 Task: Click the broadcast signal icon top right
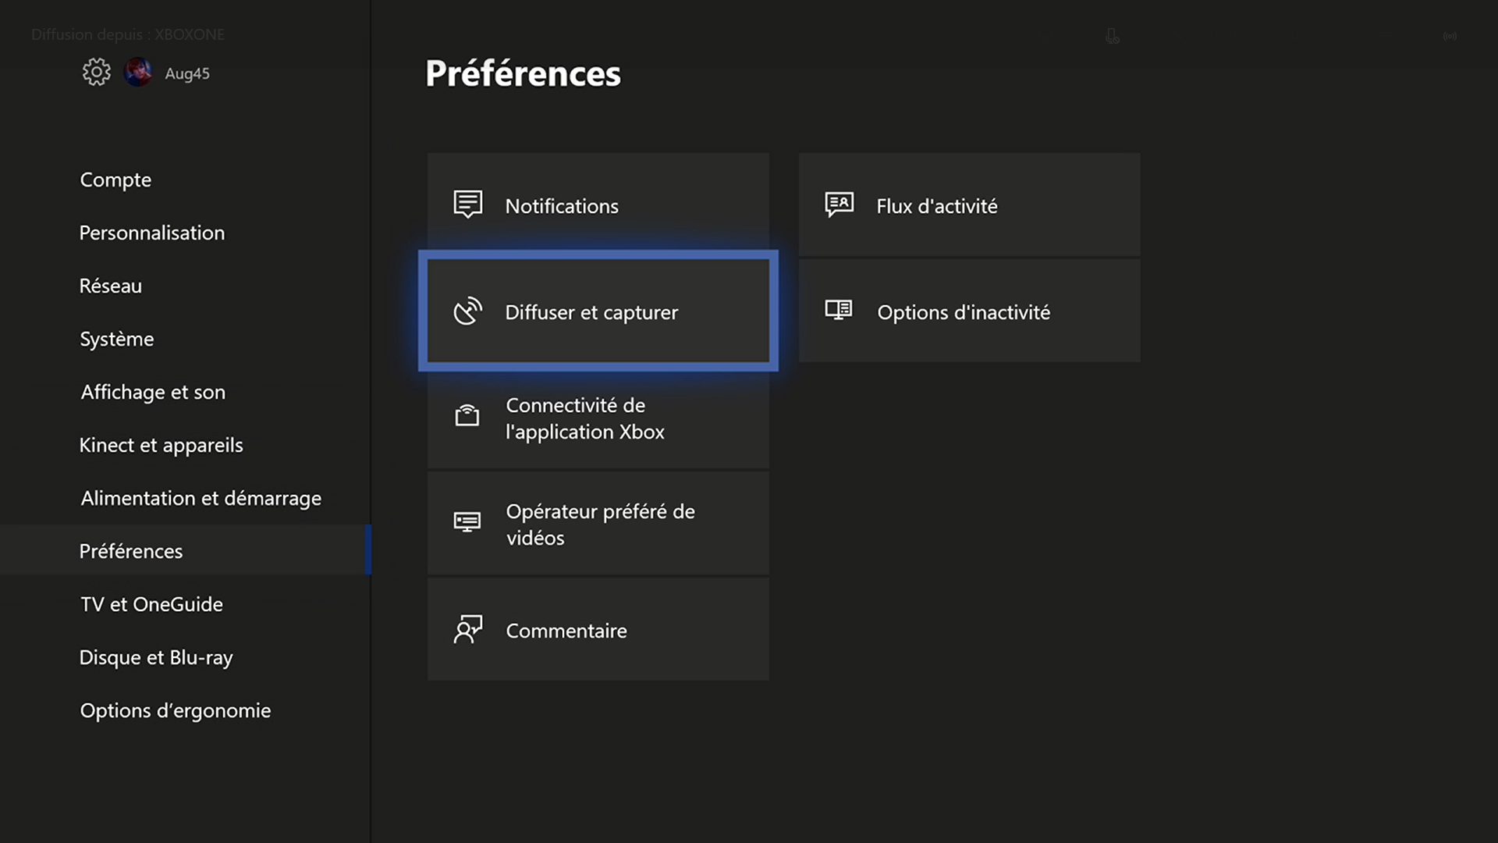point(1450,36)
